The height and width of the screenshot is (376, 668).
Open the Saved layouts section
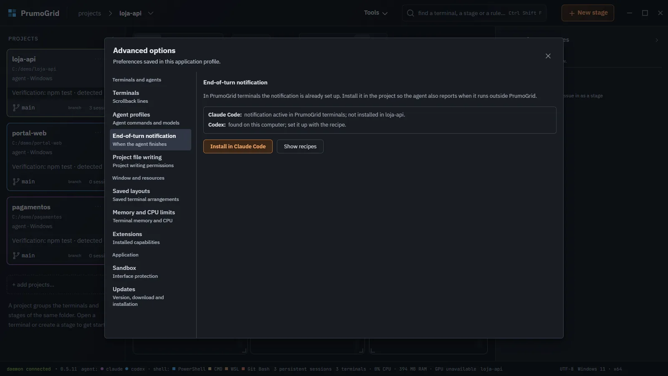click(x=150, y=195)
